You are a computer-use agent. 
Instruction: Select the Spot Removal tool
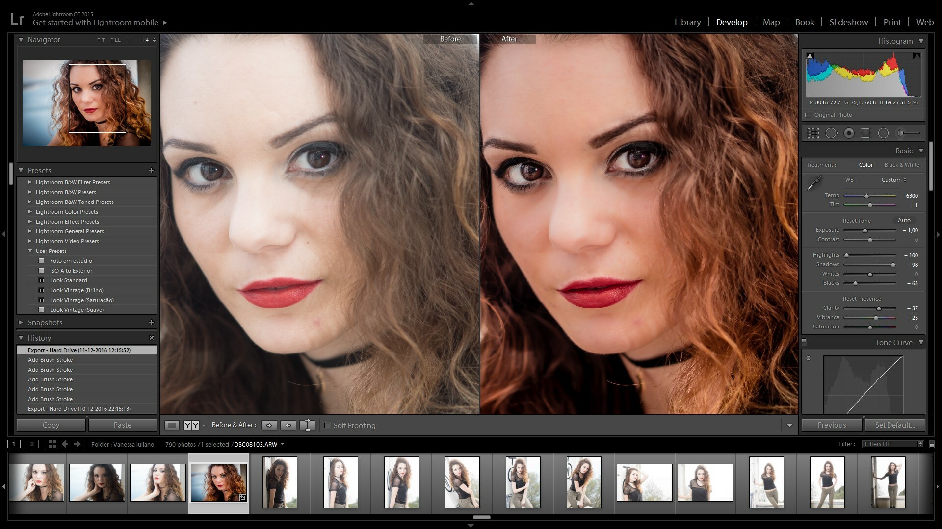tap(831, 133)
